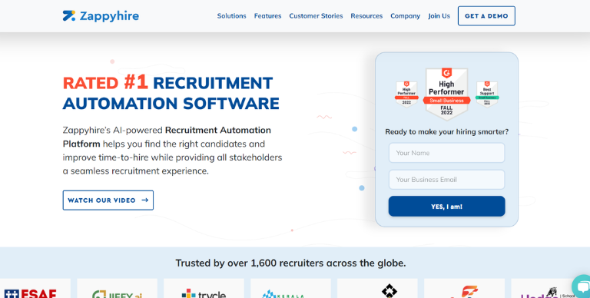Open the Features menu
This screenshot has width=590, height=298.
[x=267, y=16]
